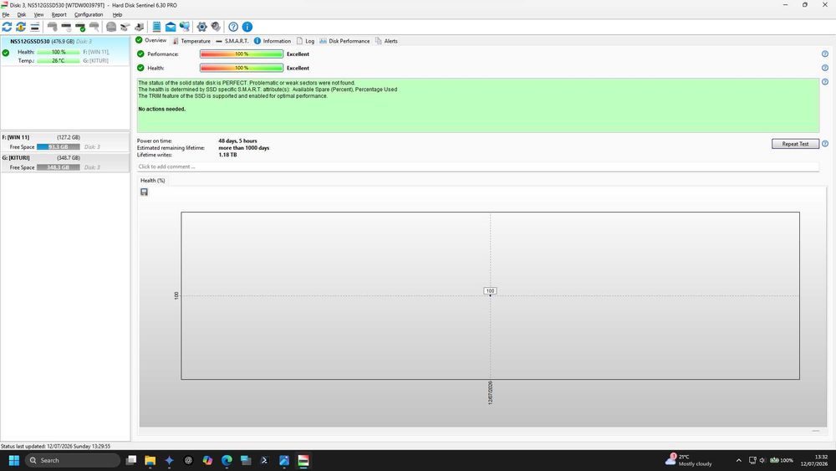Click the 'No actions needed.' text
836x471 pixels.
click(x=162, y=109)
